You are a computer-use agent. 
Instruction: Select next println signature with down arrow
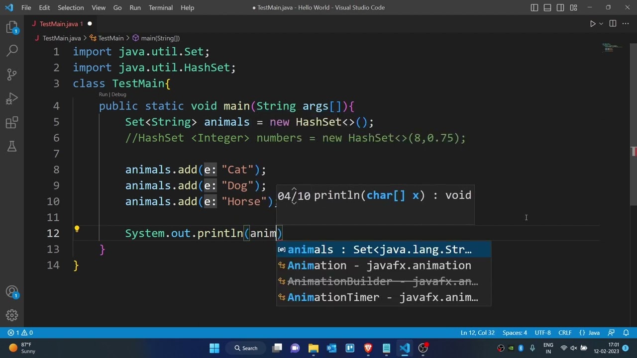(294, 202)
